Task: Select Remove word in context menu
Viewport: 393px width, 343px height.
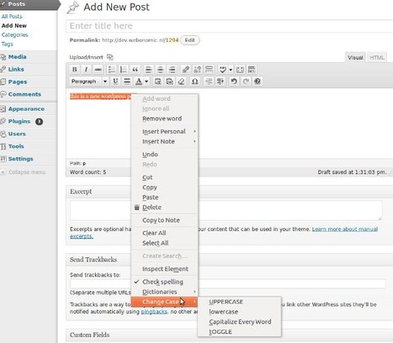Action: tap(165, 119)
